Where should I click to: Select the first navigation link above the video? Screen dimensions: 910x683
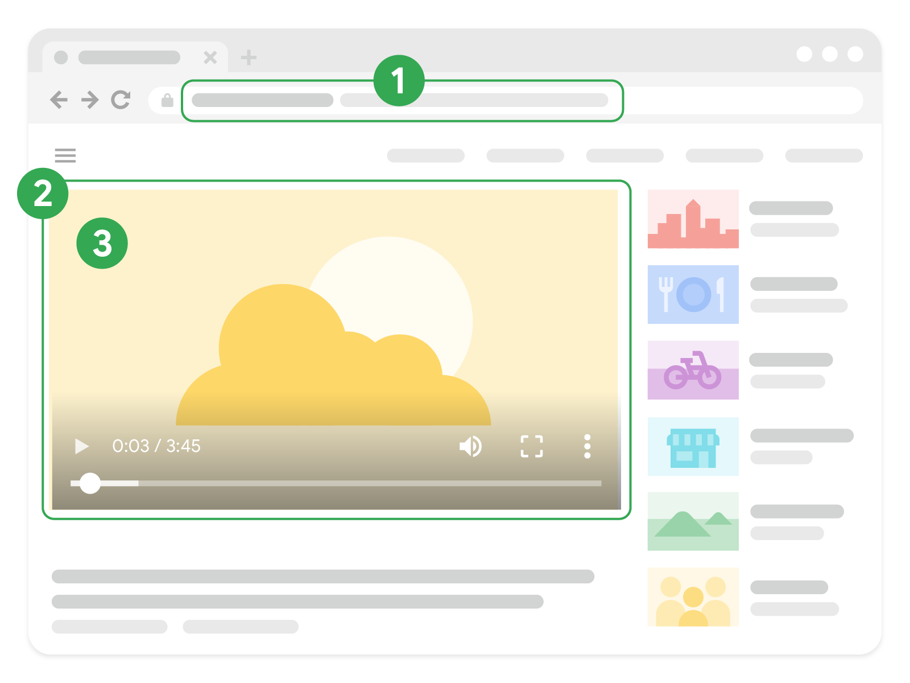pyautogui.click(x=425, y=155)
